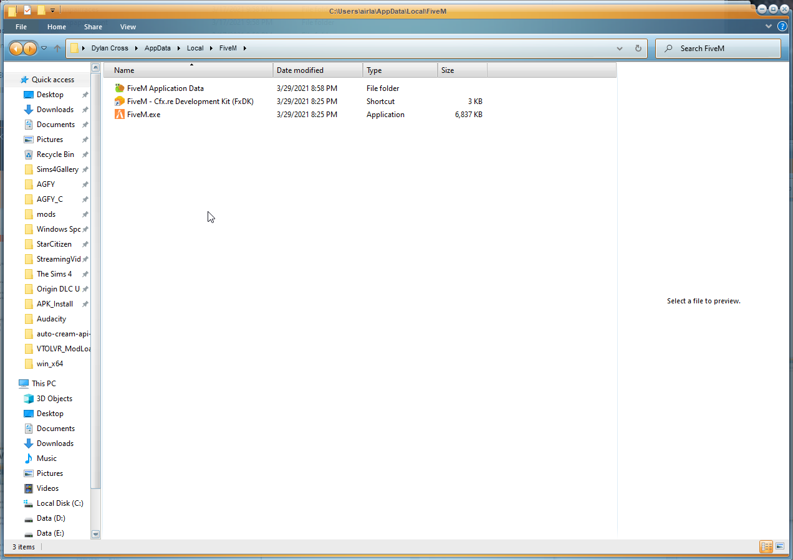793x560 pixels.
Task: Open the mods folder in sidebar
Action: tap(46, 214)
